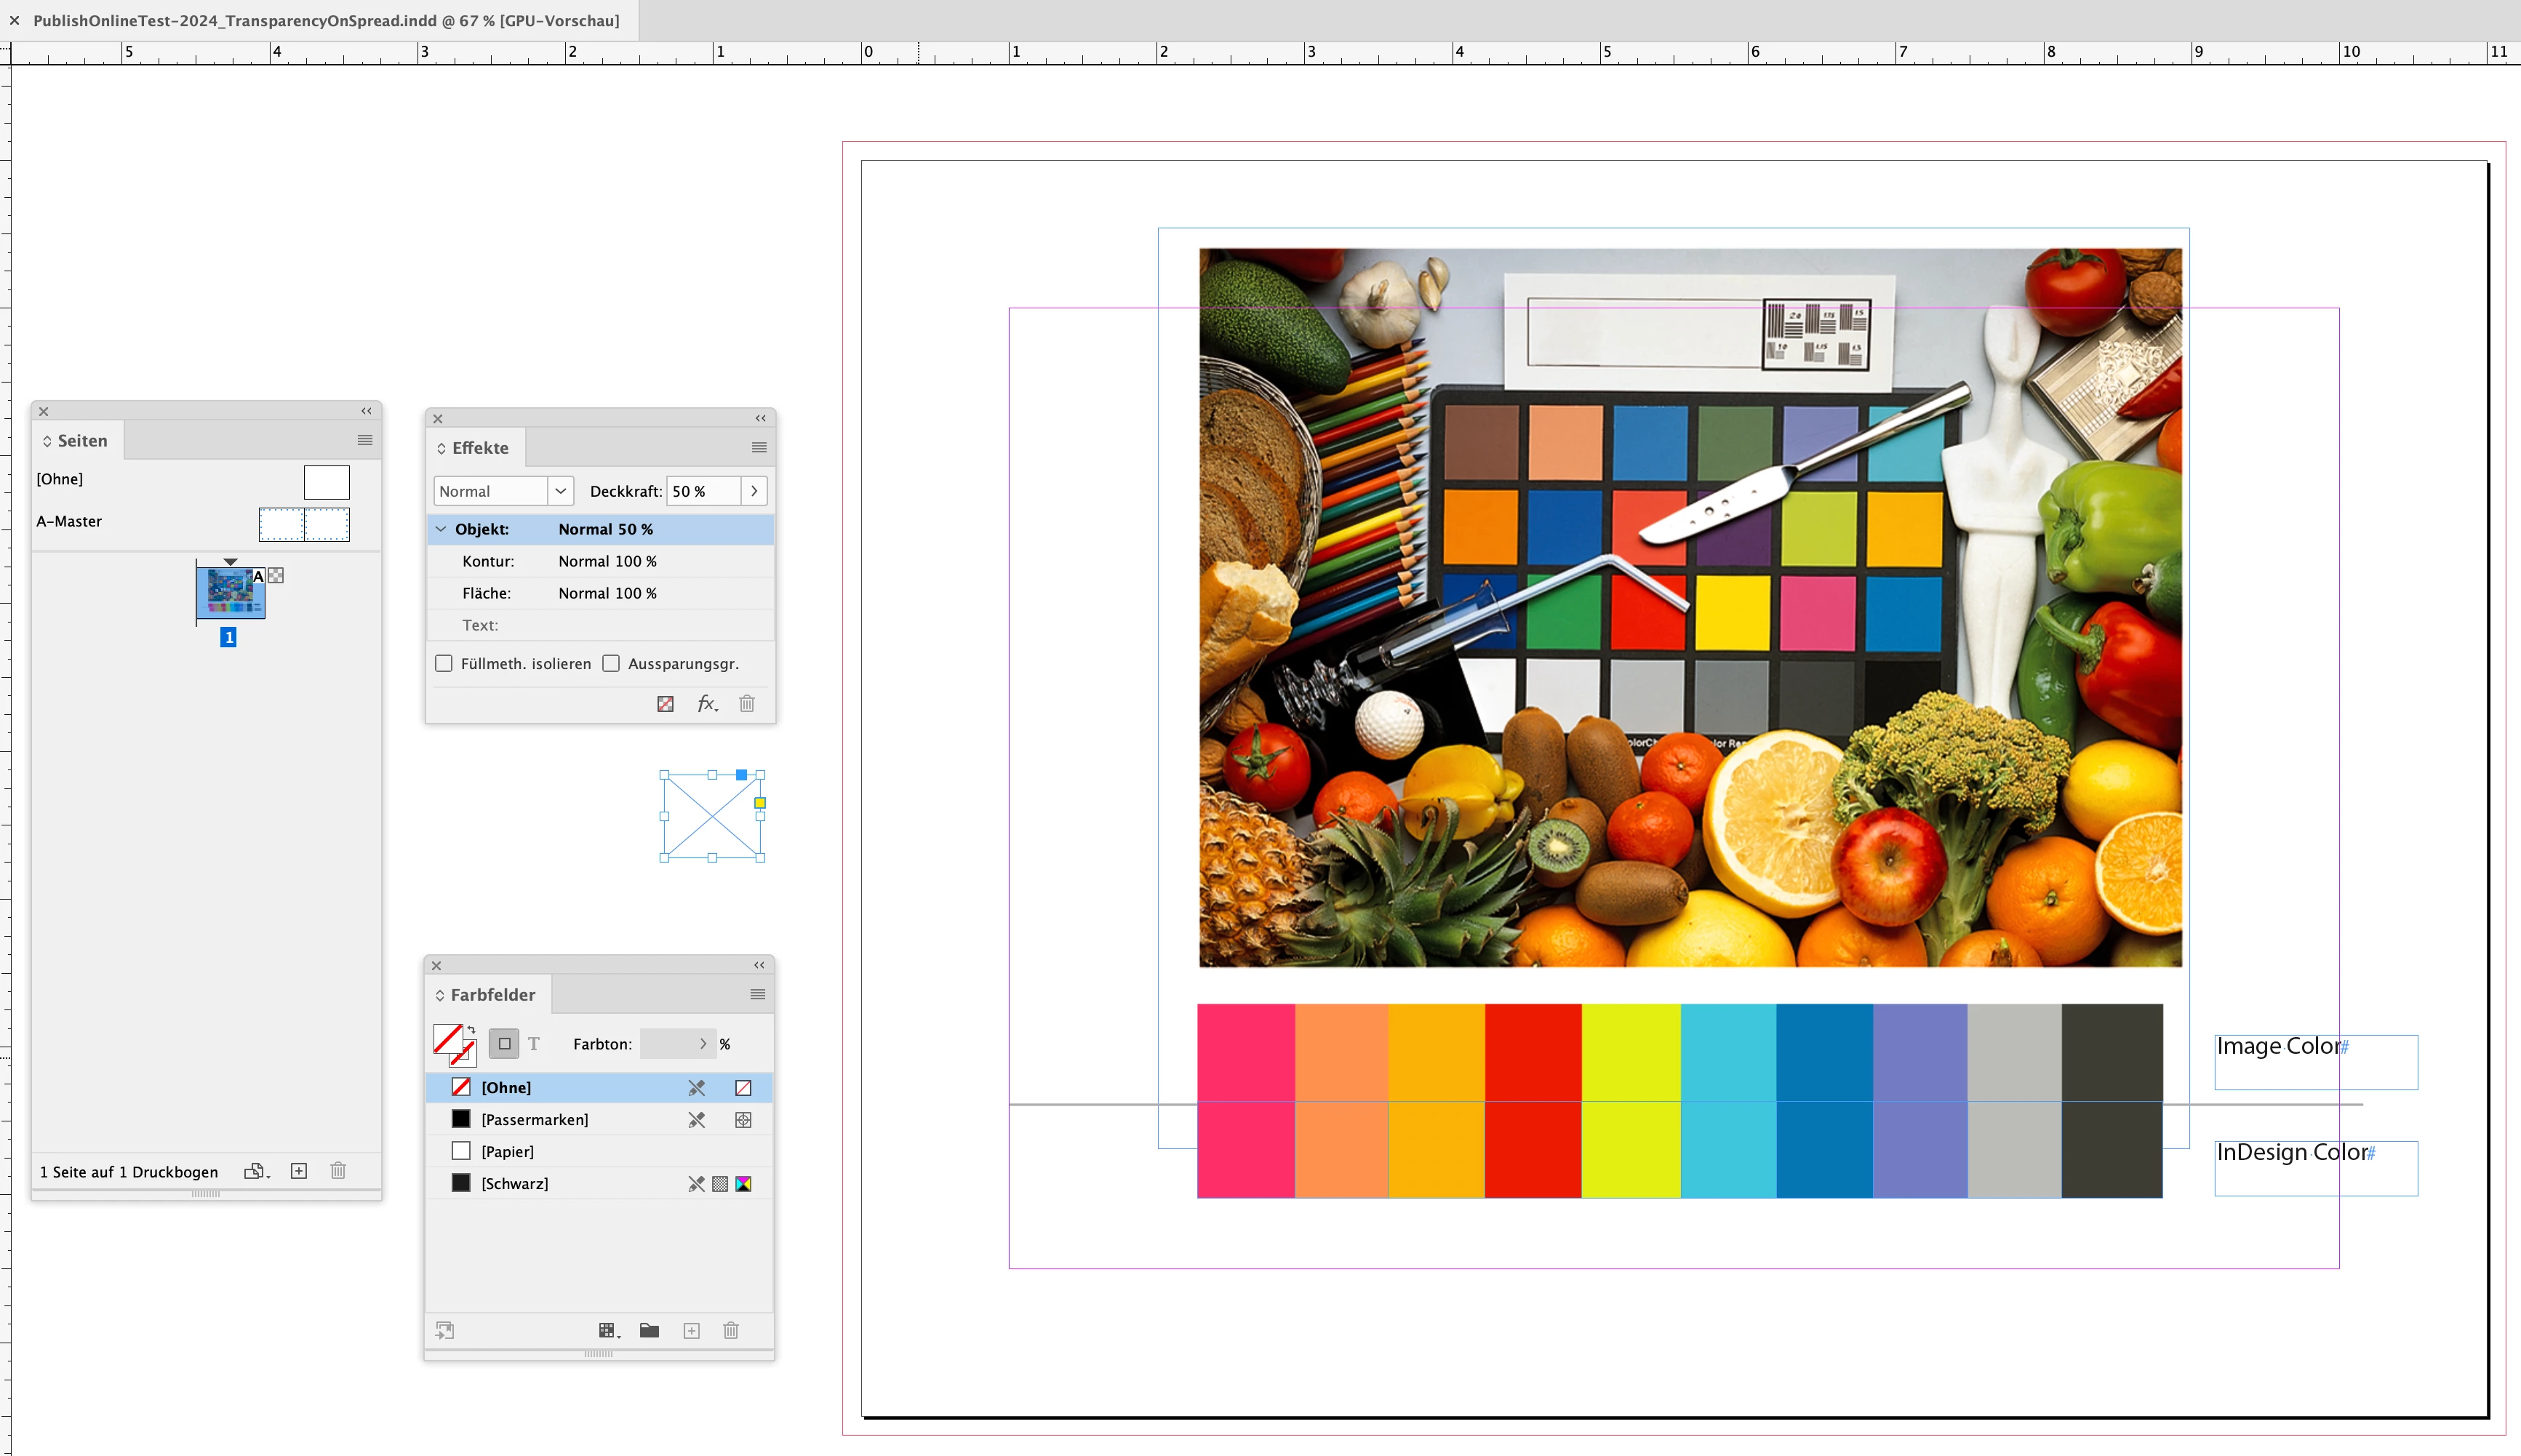The width and height of the screenshot is (2521, 1456).
Task: Click the fx effects button in Effekte panel
Action: [x=707, y=704]
